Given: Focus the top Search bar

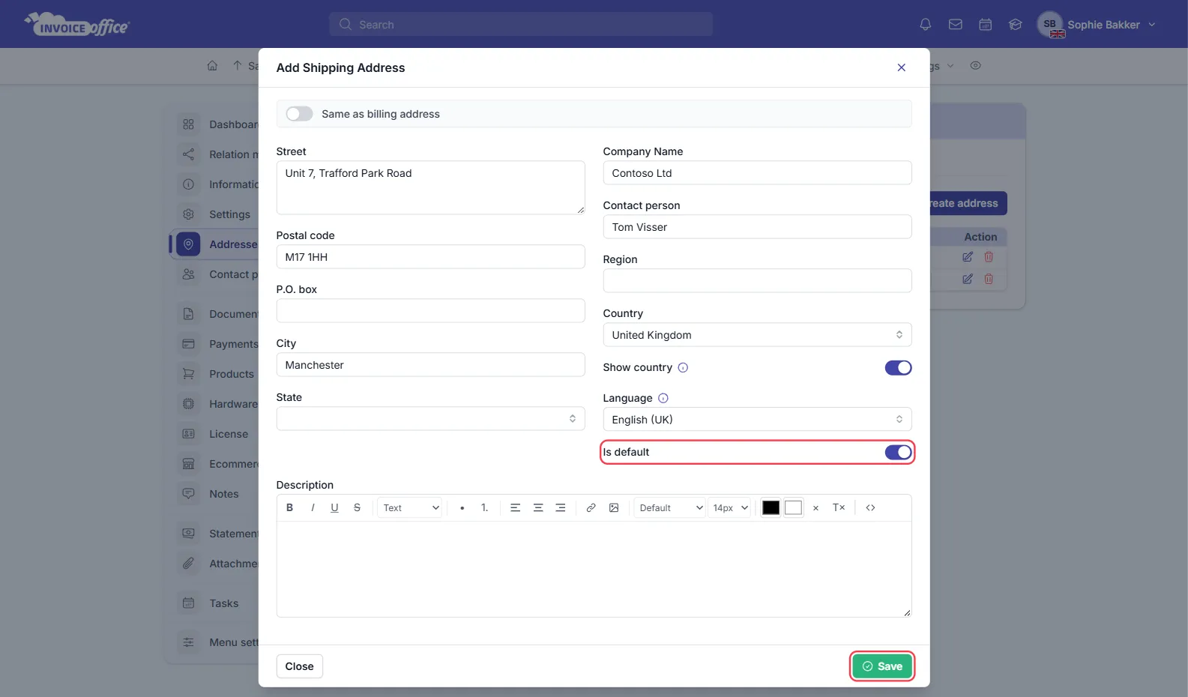Looking at the screenshot, I should click(x=520, y=25).
